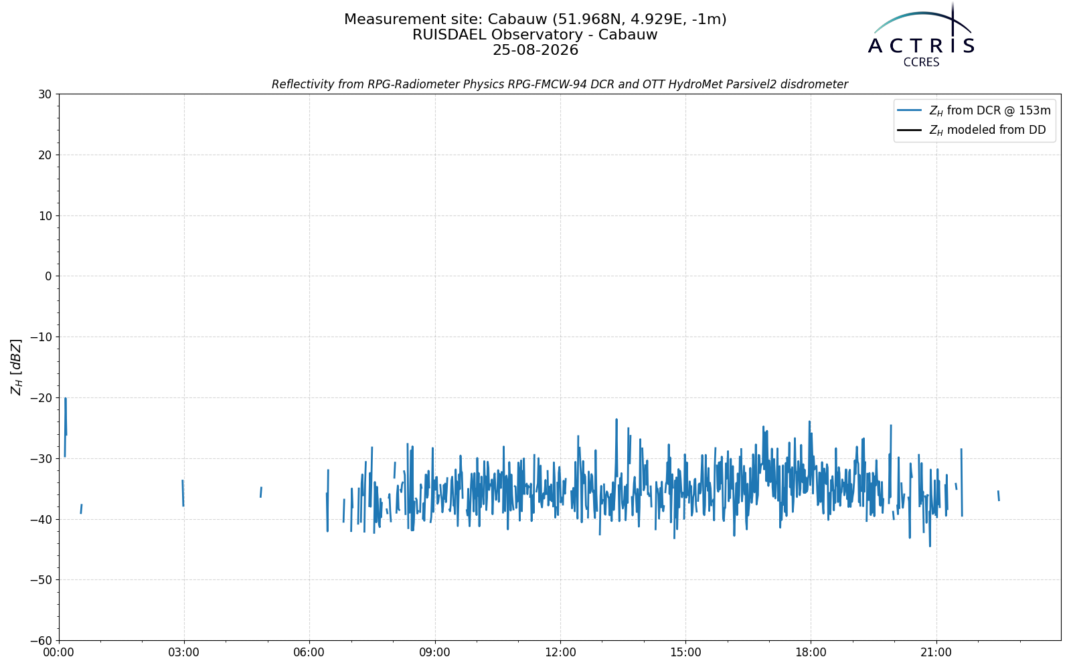Click x-axis time label 00:00
1071x669 pixels.
pyautogui.click(x=59, y=652)
